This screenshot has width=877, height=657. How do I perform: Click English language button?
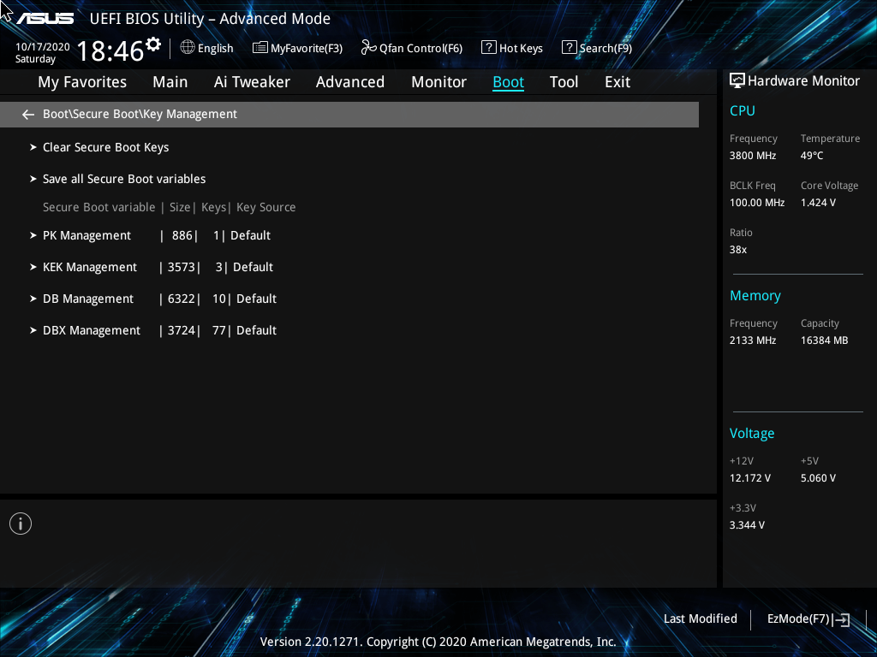[x=215, y=48]
